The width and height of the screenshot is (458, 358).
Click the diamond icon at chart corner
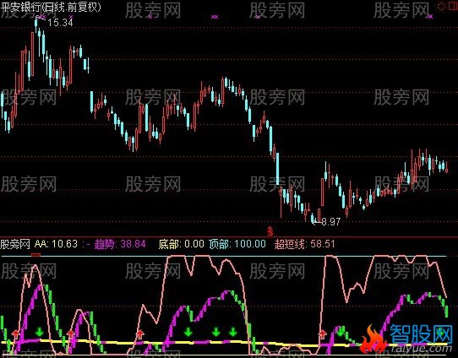pyautogui.click(x=441, y=7)
